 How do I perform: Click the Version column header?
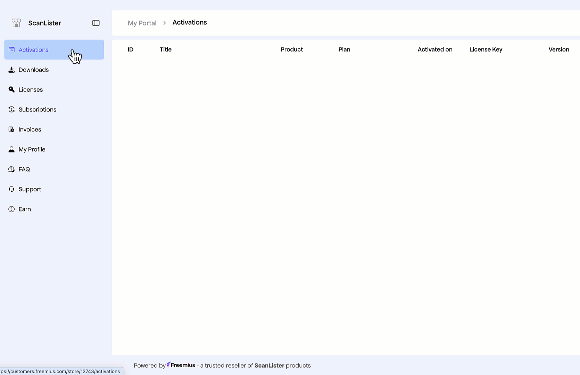click(x=559, y=49)
